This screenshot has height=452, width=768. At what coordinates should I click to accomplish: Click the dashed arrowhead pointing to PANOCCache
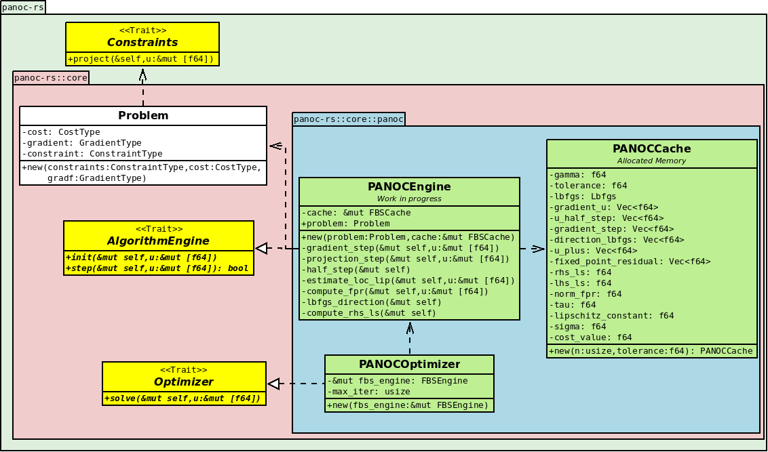pyautogui.click(x=538, y=249)
